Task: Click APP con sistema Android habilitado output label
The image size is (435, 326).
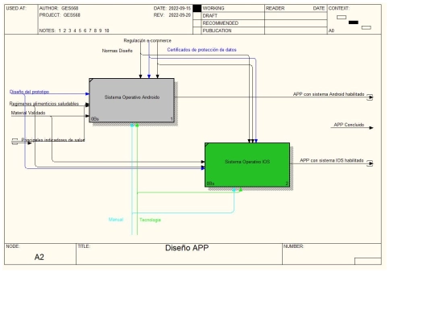Action: pos(329,94)
